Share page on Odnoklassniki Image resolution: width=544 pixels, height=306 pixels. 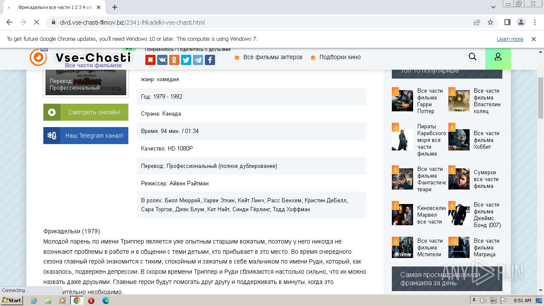point(174,60)
